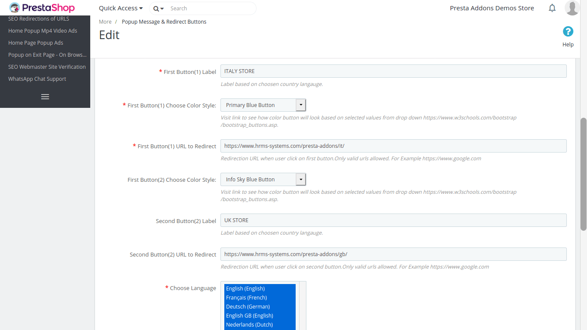The width and height of the screenshot is (587, 330).
Task: Click the PrestaShop logo
Action: coord(42,8)
